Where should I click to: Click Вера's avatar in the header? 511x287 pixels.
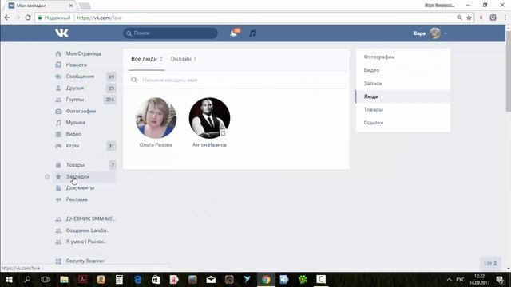434,33
